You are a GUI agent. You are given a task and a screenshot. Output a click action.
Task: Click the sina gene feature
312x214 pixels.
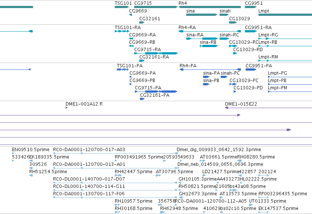pyautogui.click(x=202, y=15)
